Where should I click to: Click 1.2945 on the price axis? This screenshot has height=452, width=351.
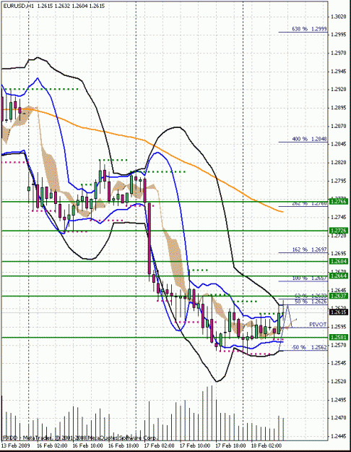(339, 72)
